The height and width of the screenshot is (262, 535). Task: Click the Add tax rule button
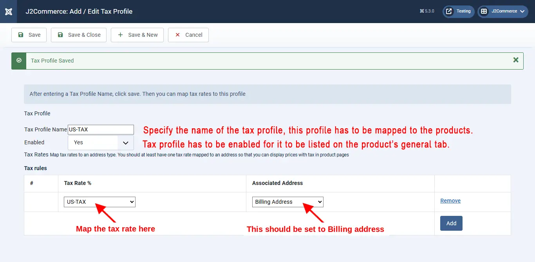coord(451,223)
